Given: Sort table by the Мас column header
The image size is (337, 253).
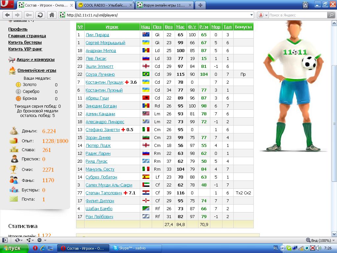Looking at the screenshot, I should pyautogui.click(x=180, y=27).
